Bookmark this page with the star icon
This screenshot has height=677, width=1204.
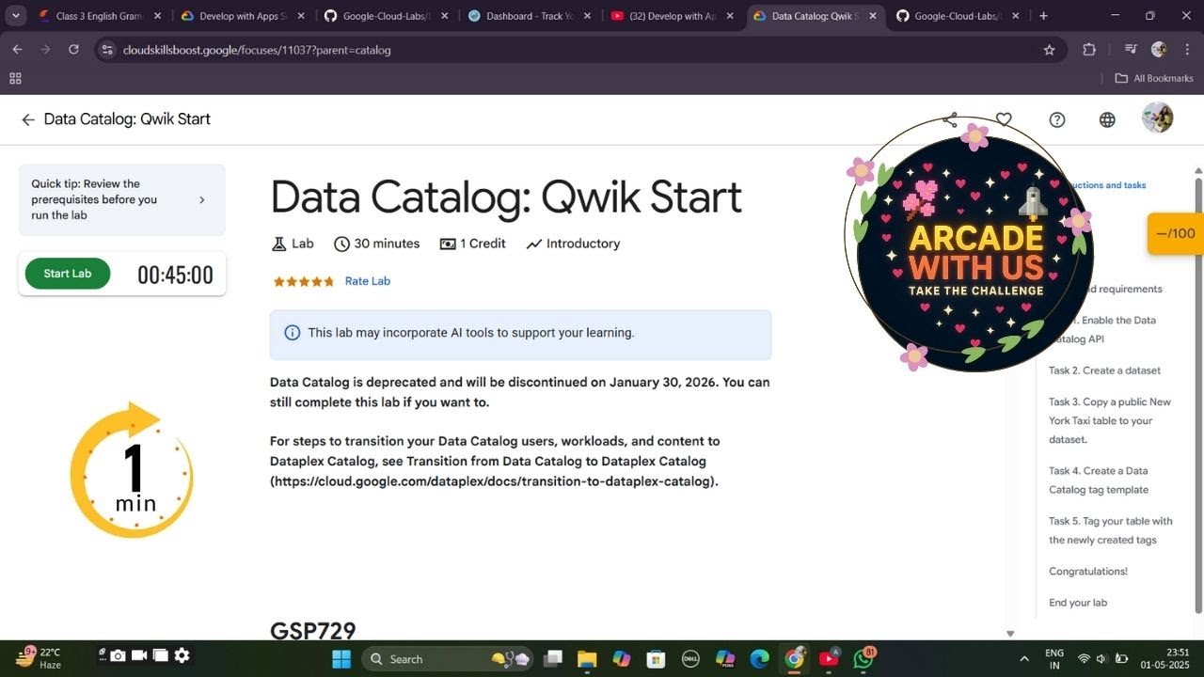click(x=1049, y=50)
